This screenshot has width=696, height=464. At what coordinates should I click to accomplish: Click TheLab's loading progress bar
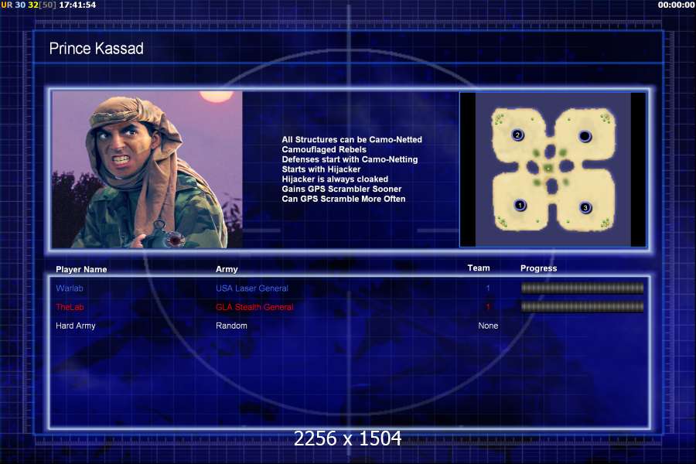(582, 307)
